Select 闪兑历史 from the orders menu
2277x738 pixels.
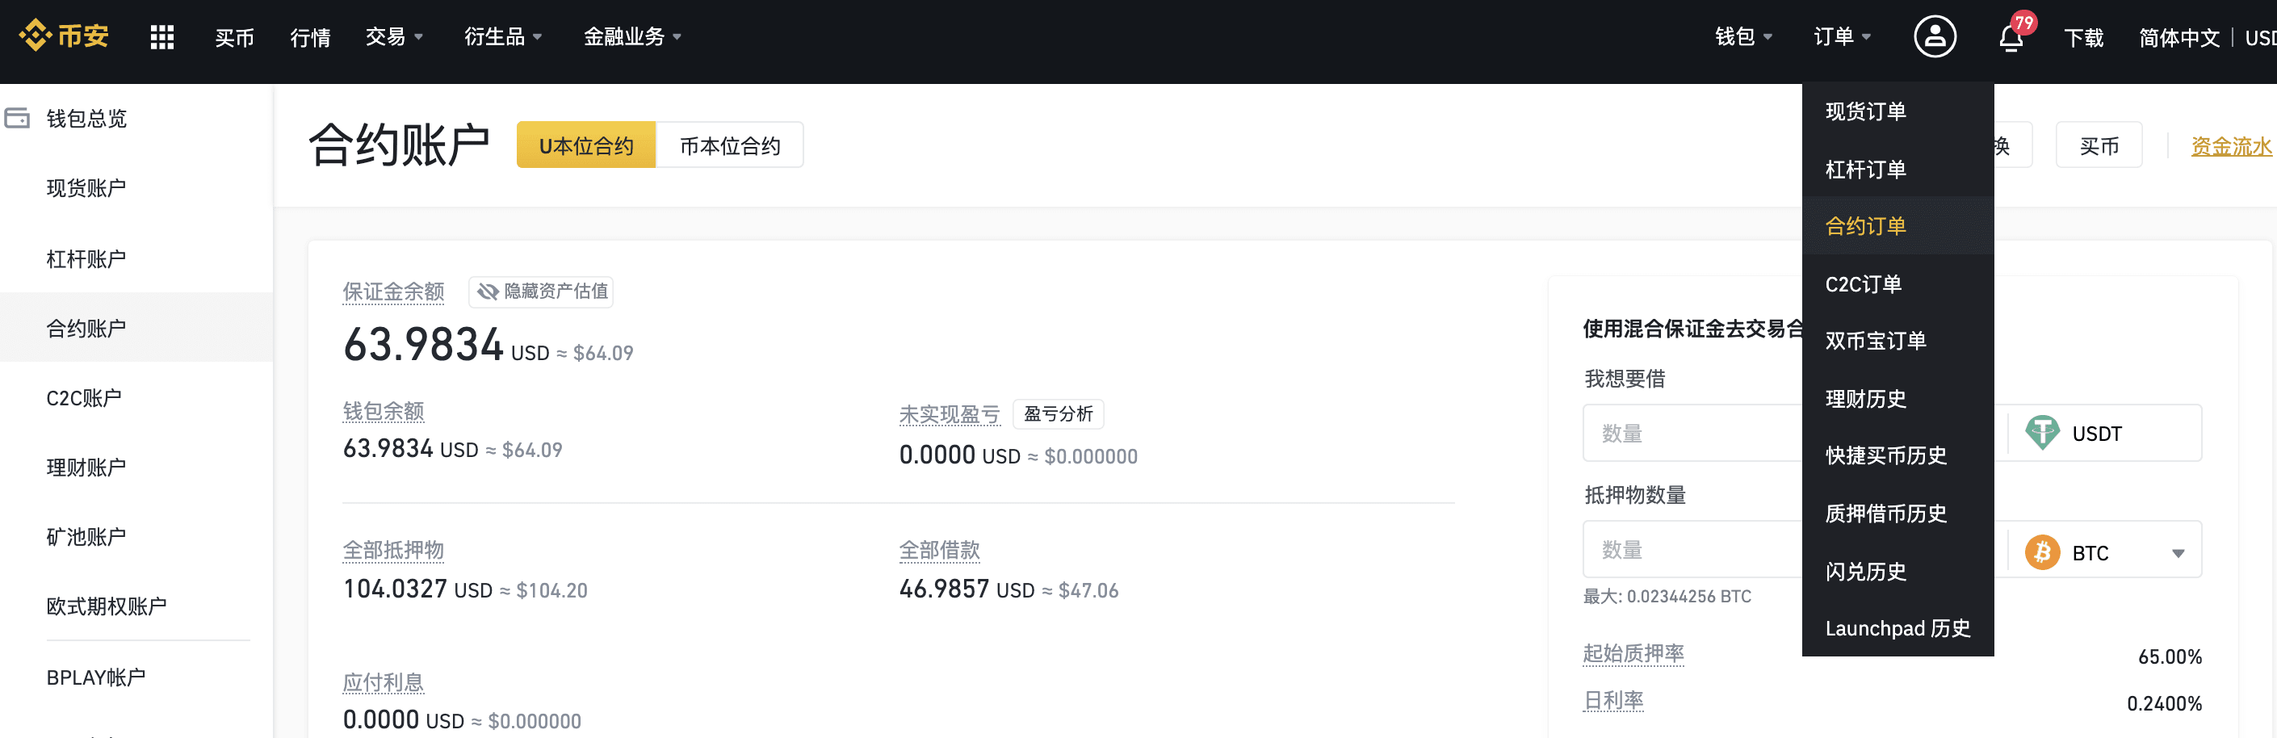[x=1897, y=571]
